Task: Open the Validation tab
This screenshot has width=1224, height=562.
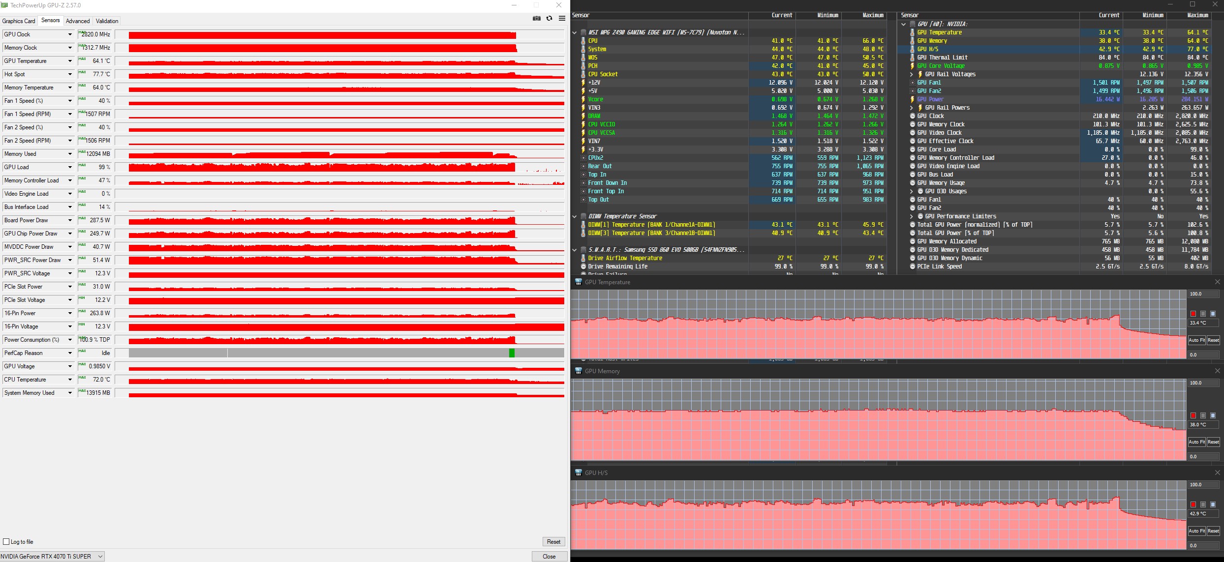Action: pyautogui.click(x=107, y=21)
